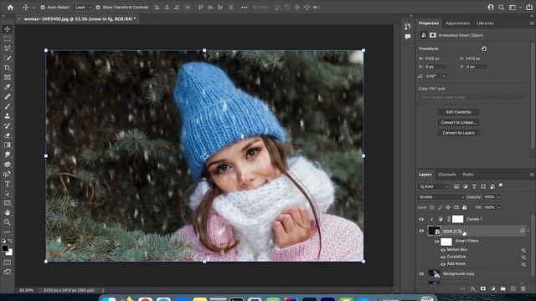Switch to the Adjustments tab

tap(457, 23)
